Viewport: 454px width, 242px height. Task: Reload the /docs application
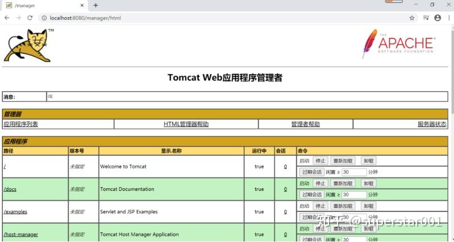point(343,184)
